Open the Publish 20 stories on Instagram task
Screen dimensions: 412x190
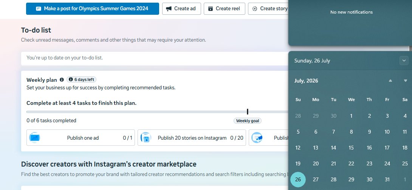pyautogui.click(x=192, y=138)
